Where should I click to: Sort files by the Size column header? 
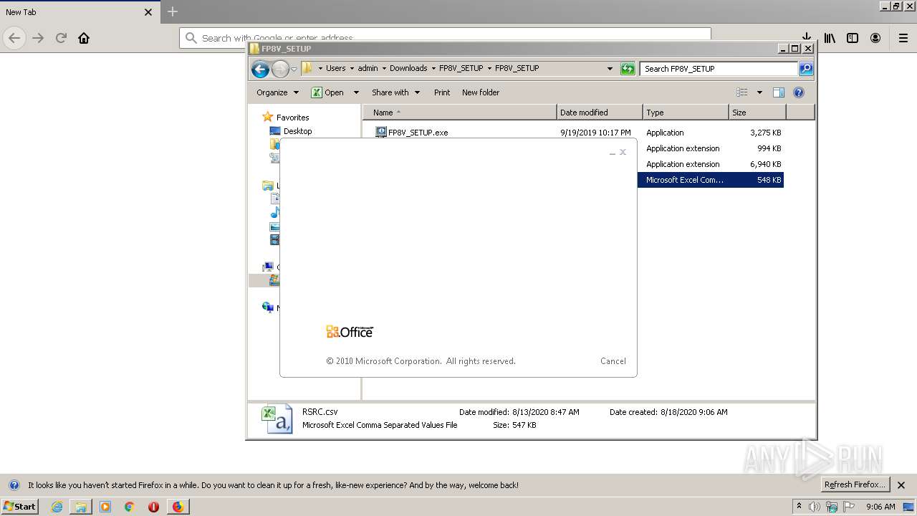coord(757,113)
